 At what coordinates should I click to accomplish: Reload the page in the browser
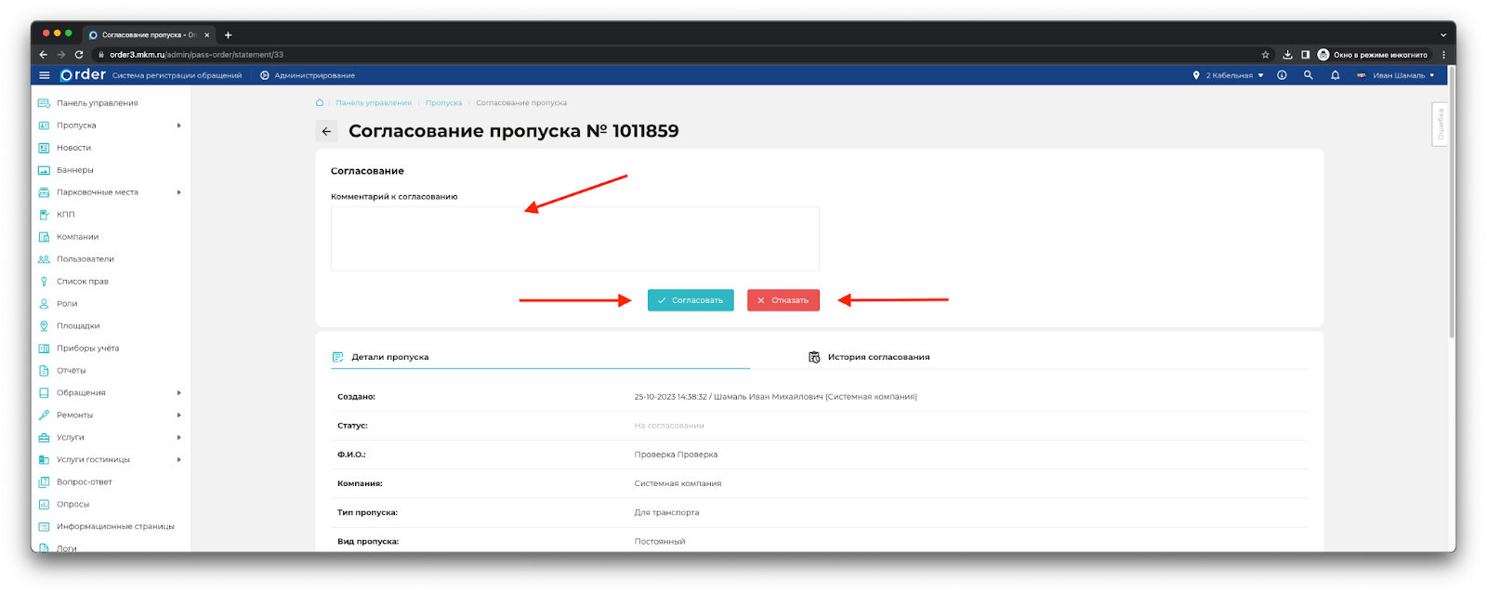79,55
